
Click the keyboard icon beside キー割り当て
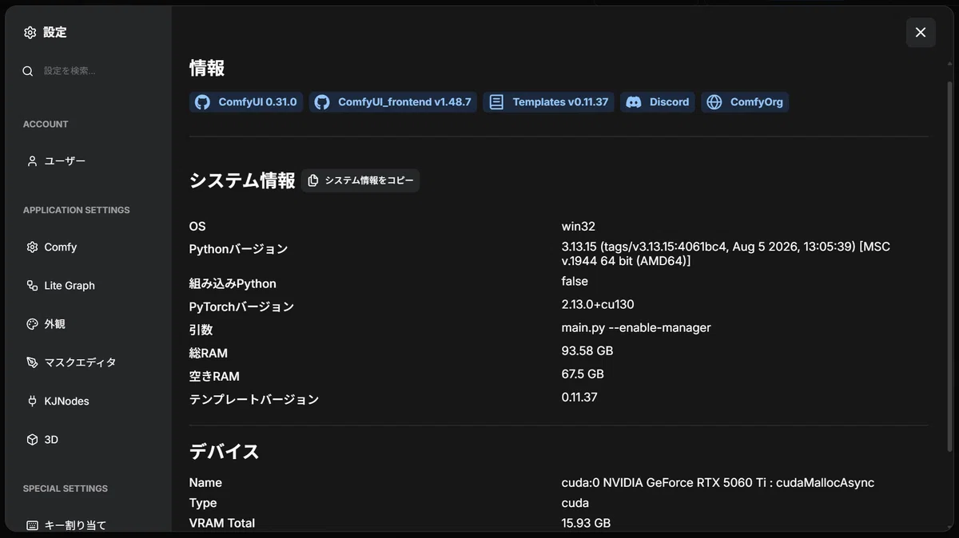(x=32, y=525)
